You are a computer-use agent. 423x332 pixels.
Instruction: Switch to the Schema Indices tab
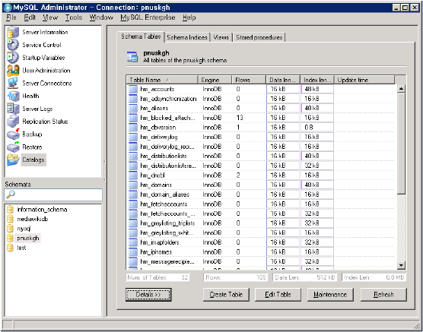coord(187,37)
